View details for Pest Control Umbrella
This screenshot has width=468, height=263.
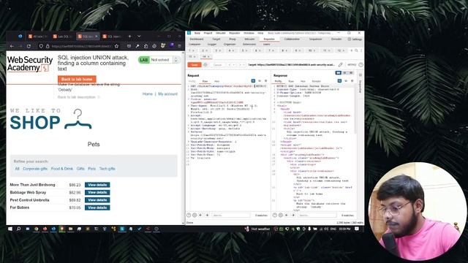click(x=97, y=200)
